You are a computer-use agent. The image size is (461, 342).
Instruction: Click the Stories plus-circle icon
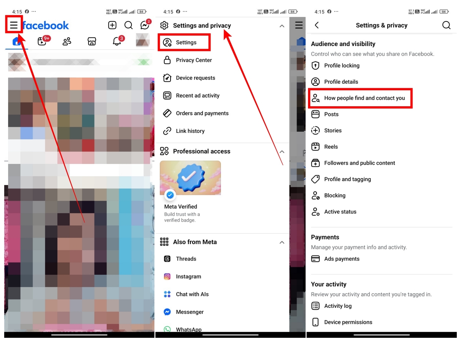(315, 131)
